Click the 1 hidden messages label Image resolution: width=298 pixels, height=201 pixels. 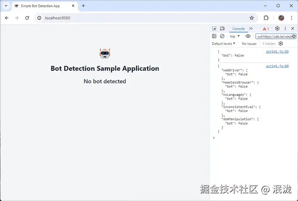coord(269,44)
